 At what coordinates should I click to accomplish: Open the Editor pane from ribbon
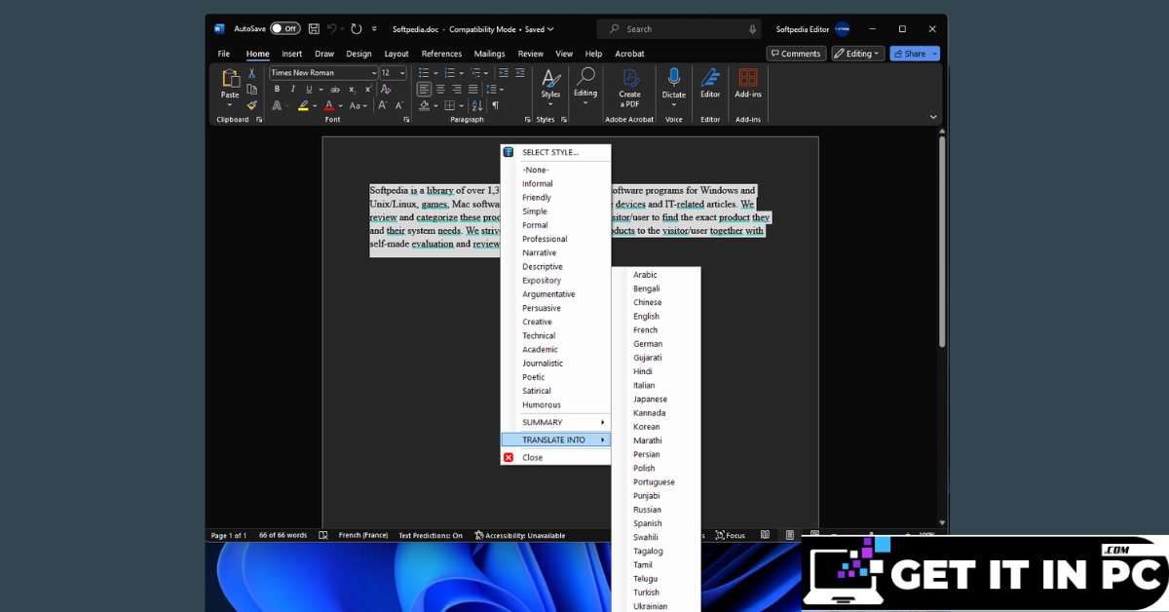(710, 84)
